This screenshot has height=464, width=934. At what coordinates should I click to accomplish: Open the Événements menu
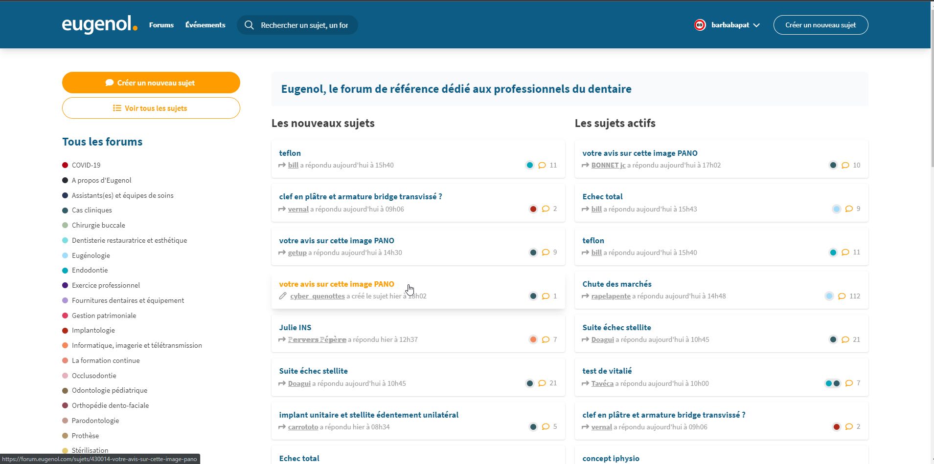coord(205,25)
